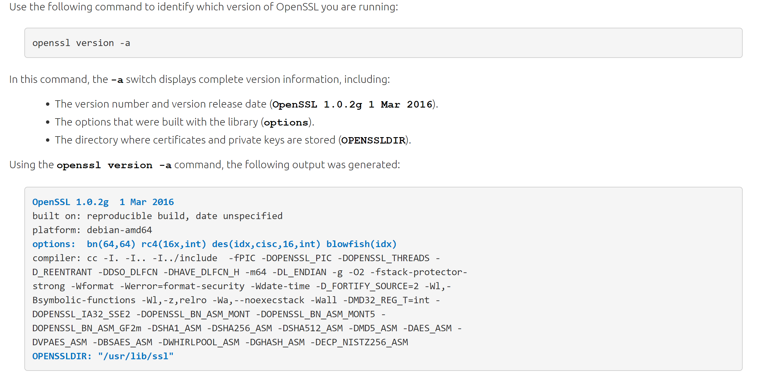Select the OpenSSL 1.0.2g 1 Mar 2016 bold text
Image resolution: width=778 pixels, height=380 pixels.
353,104
